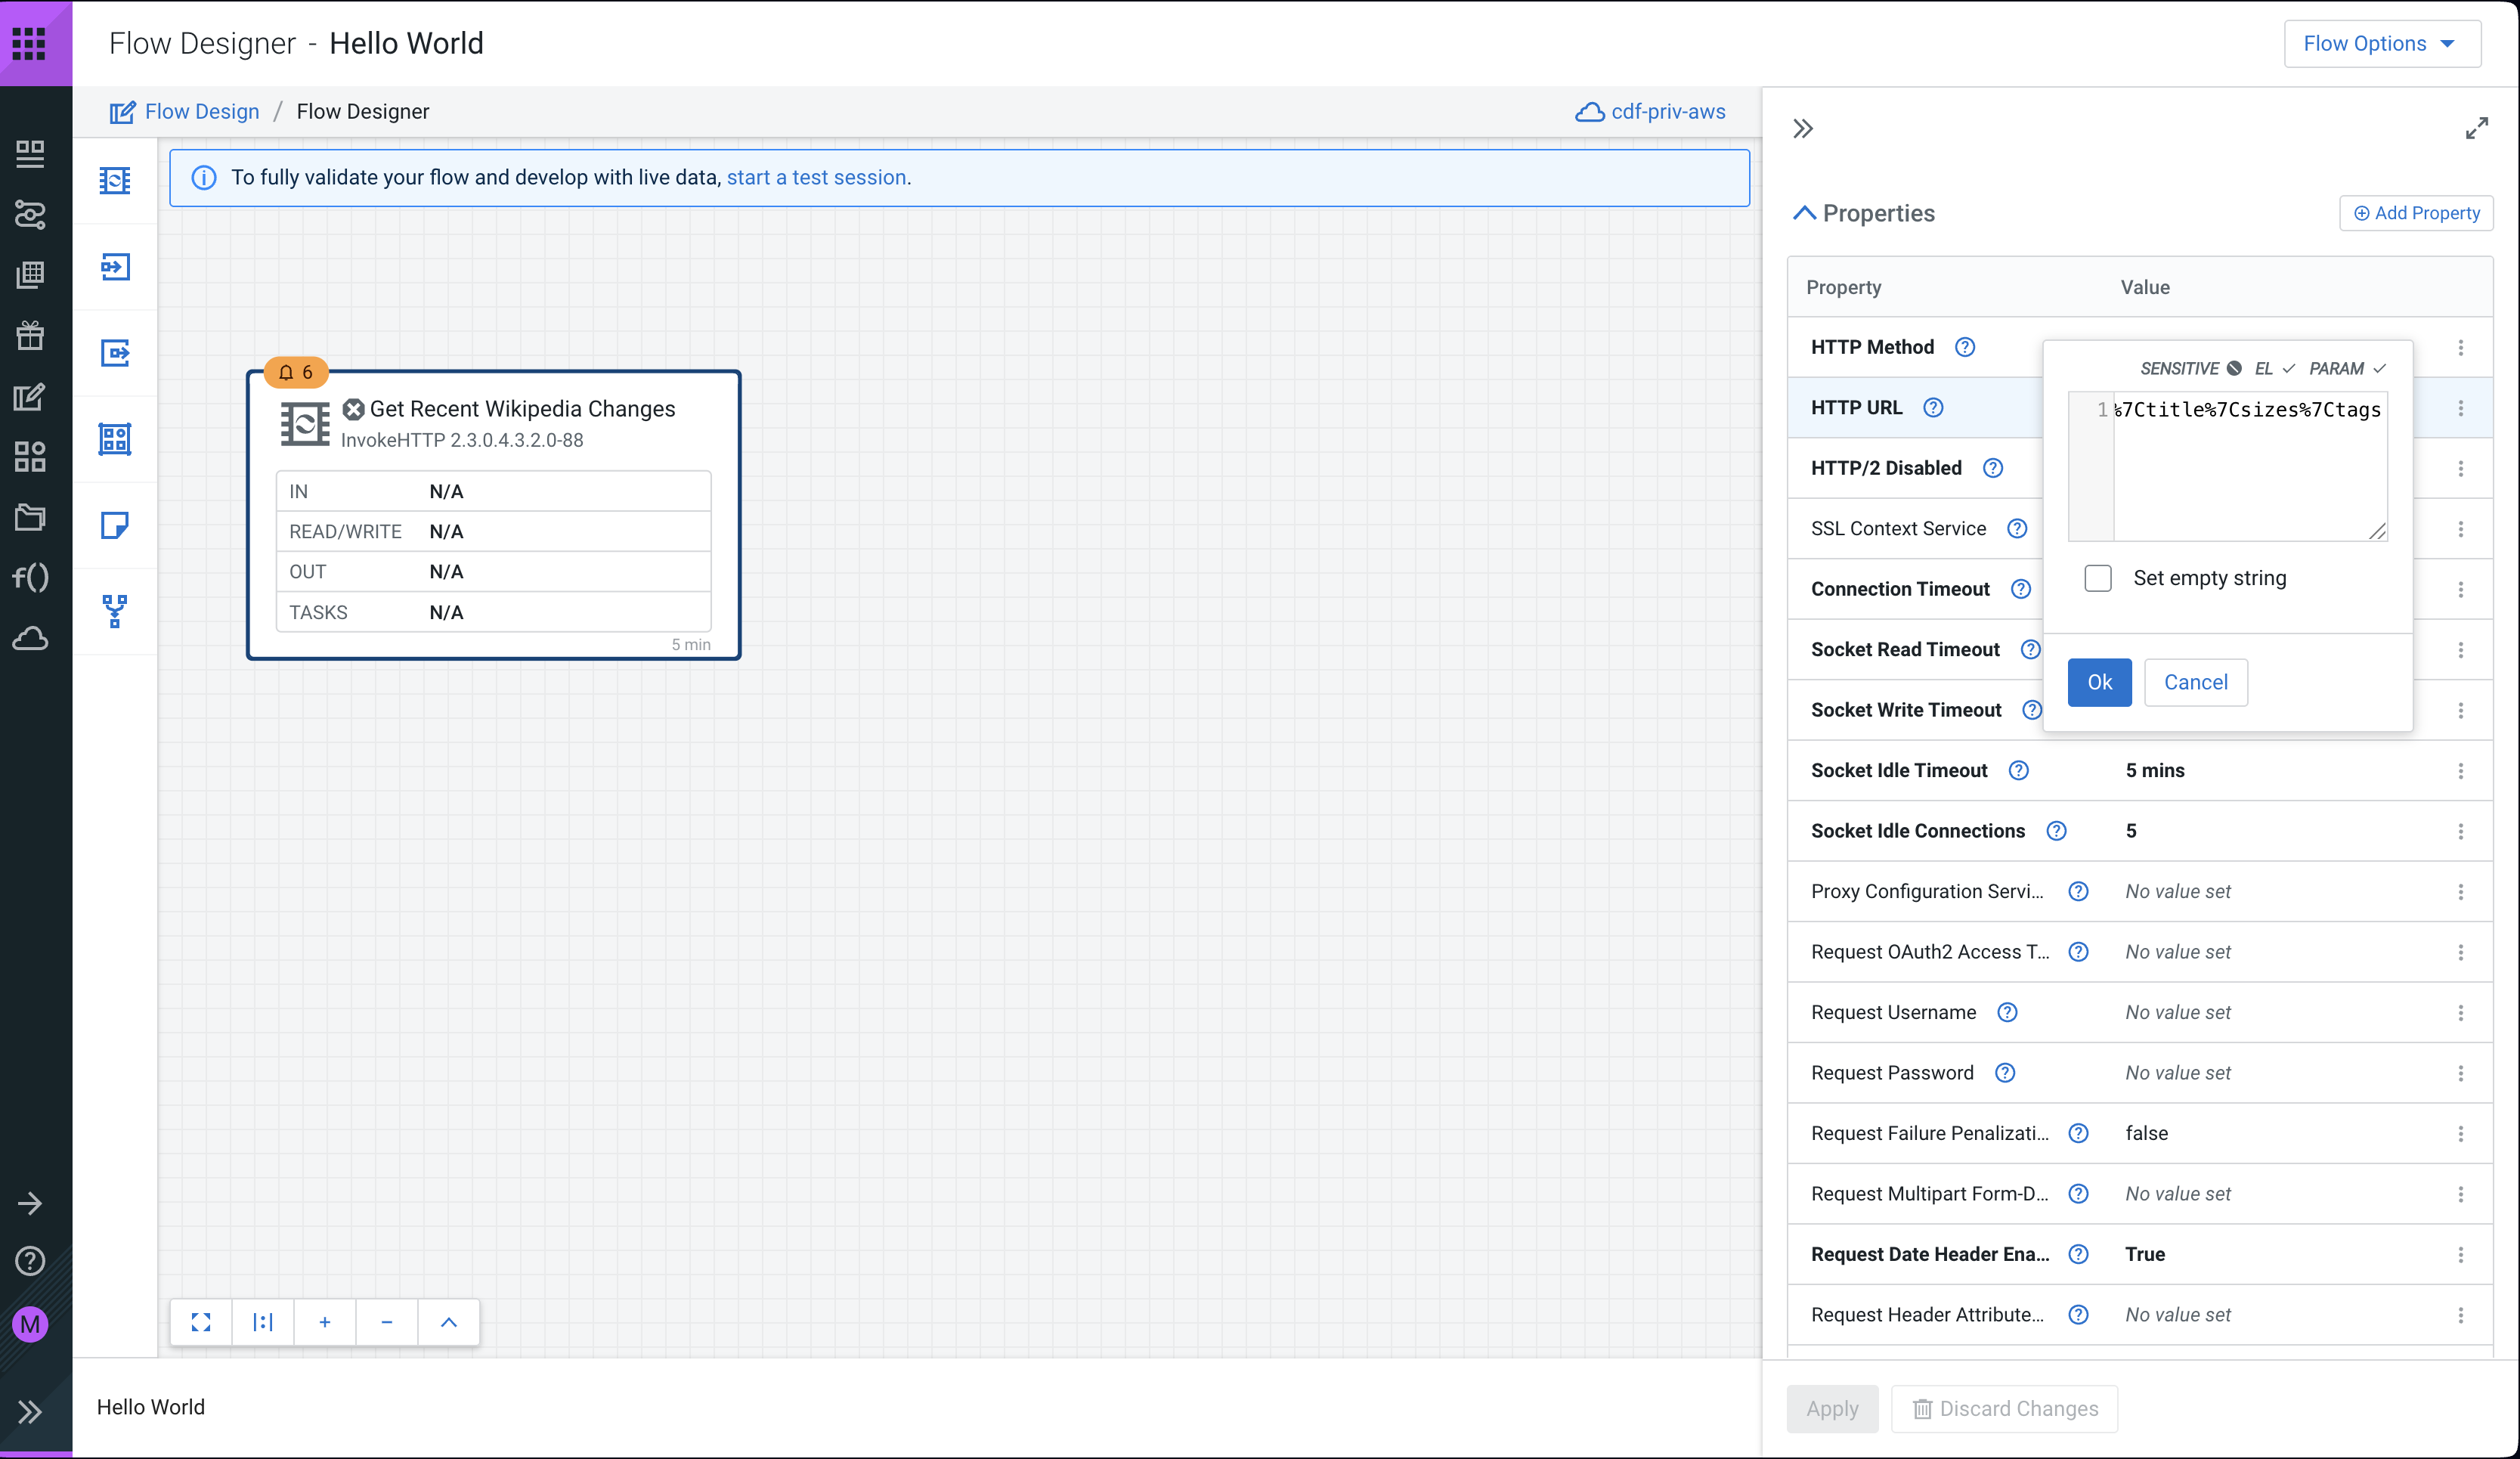The width and height of the screenshot is (2520, 1459).
Task: Open the Flow Design breadcrumb
Action: point(201,111)
